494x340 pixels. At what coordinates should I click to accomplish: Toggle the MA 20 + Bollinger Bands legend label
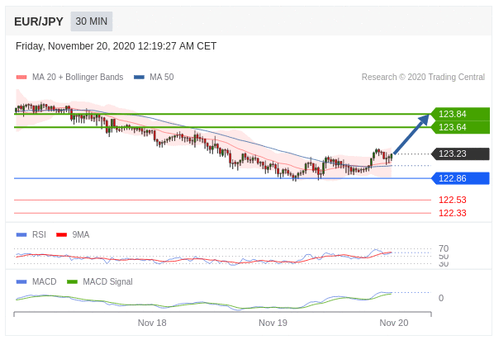click(x=78, y=77)
